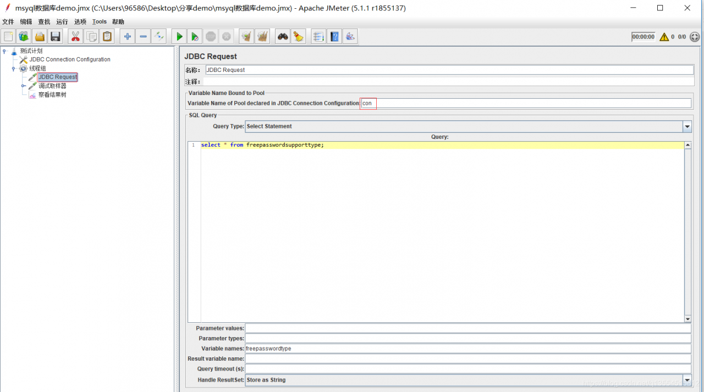Click query editor scrollbar up arrow

pyautogui.click(x=687, y=145)
